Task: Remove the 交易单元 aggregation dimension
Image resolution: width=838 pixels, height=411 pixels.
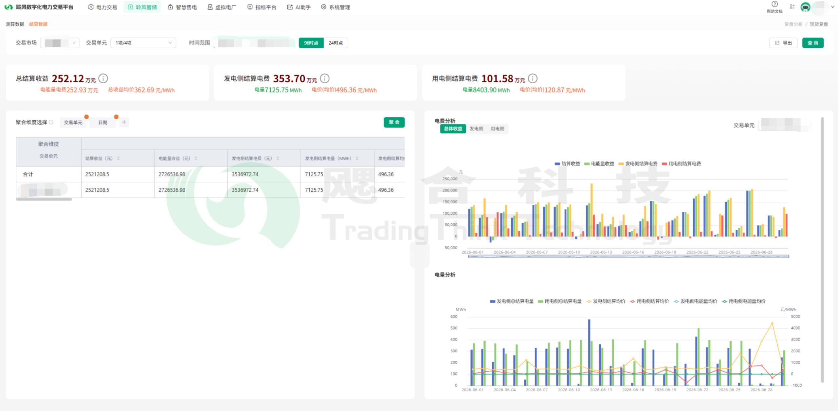Action: (x=86, y=117)
